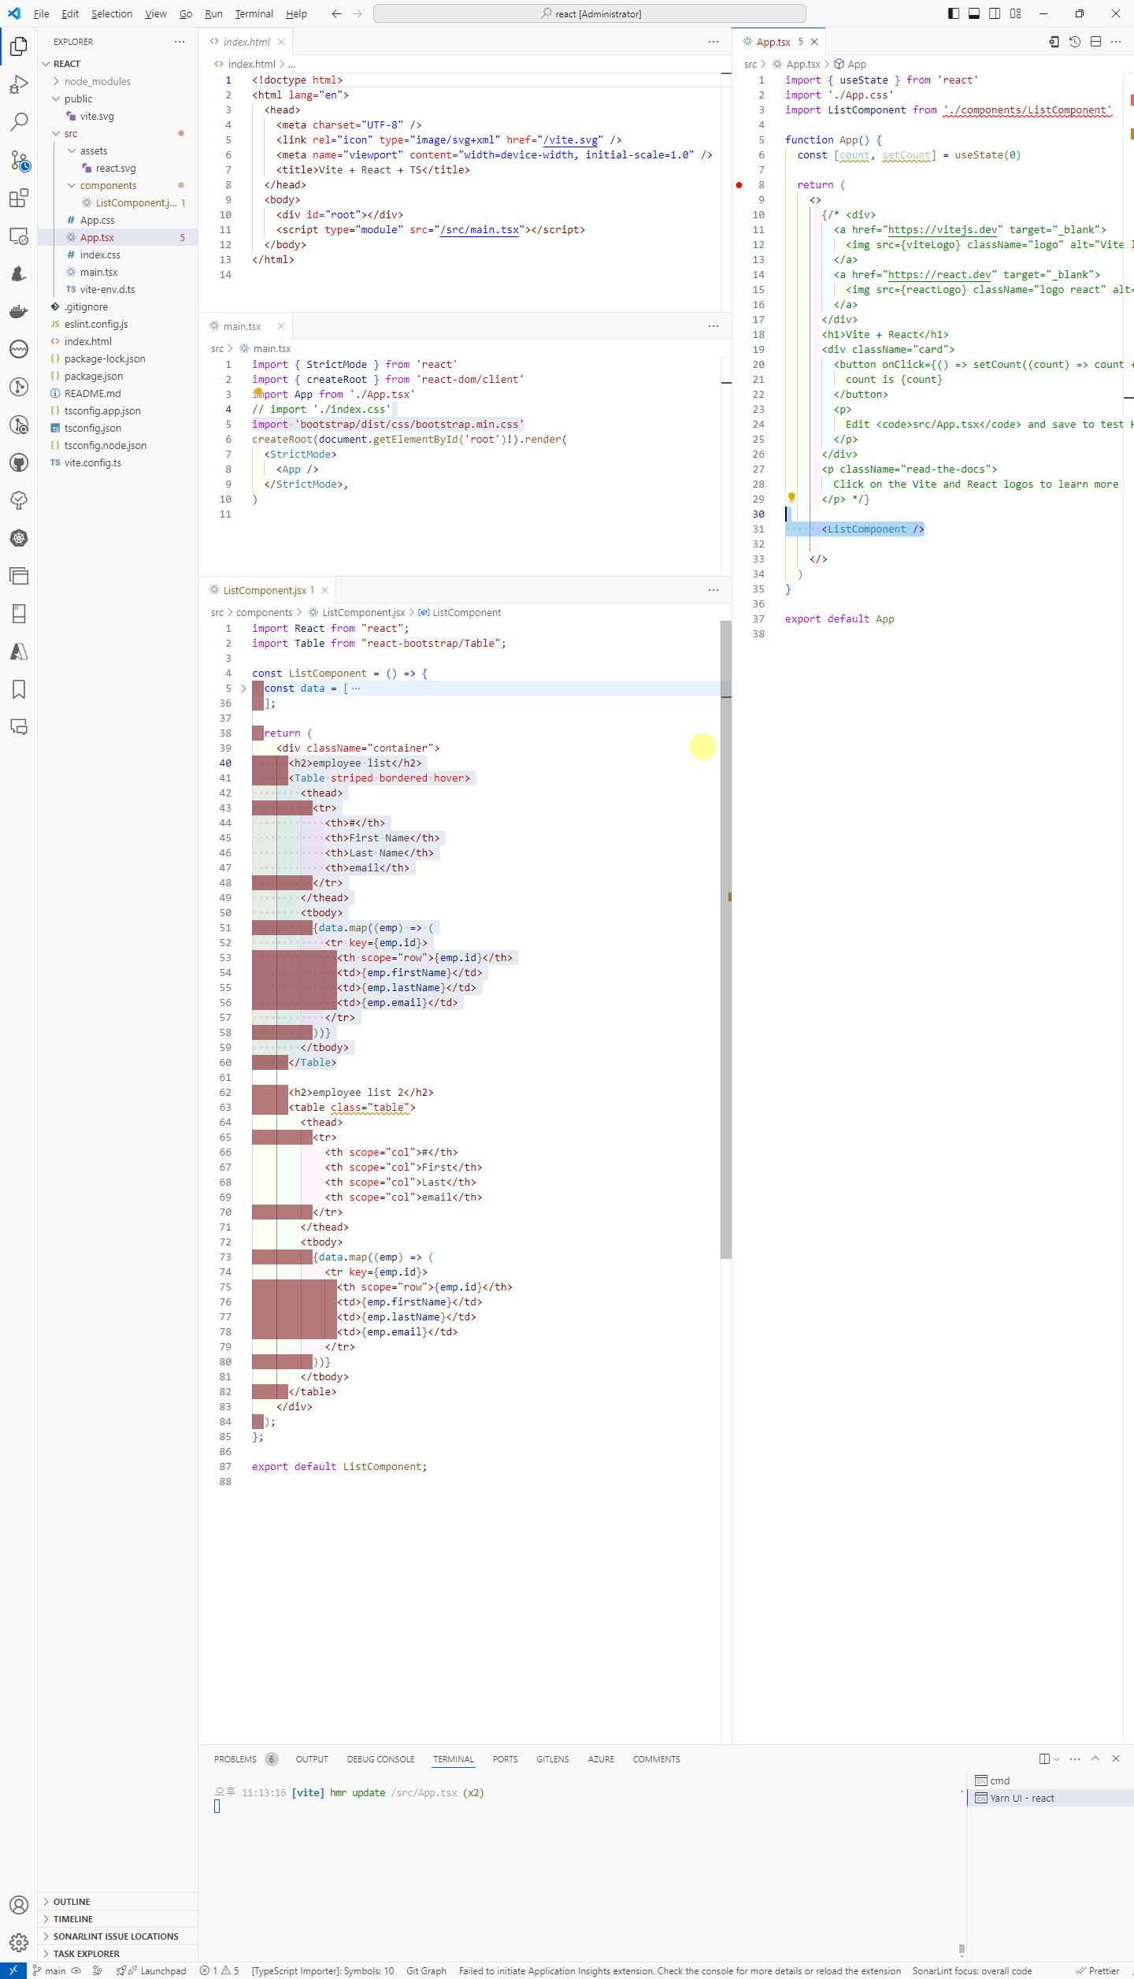Toggle Primary Side Bar layout icon
Screen dimensions: 1134x1979
click(954, 13)
